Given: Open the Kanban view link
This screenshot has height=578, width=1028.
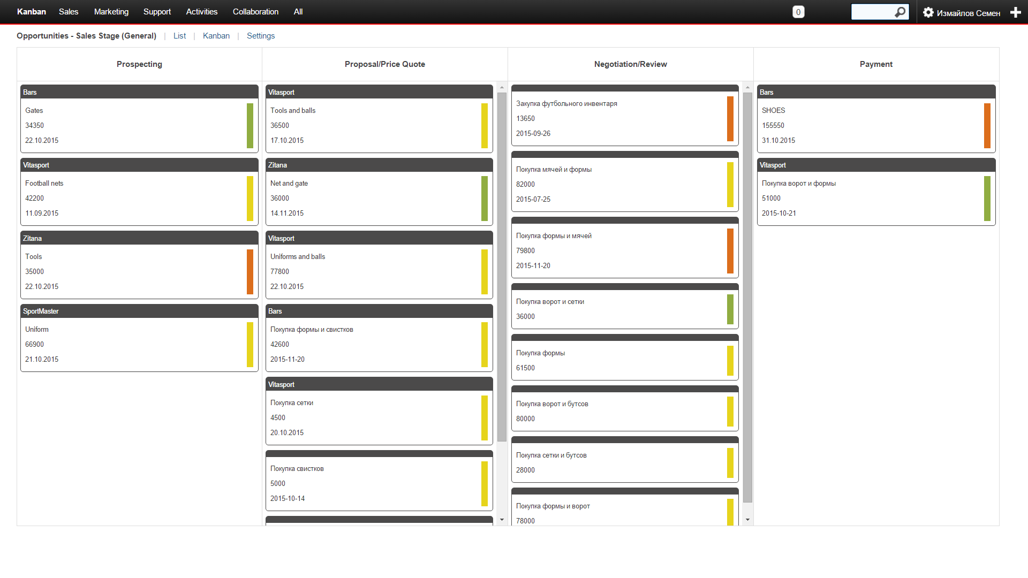Looking at the screenshot, I should (216, 36).
